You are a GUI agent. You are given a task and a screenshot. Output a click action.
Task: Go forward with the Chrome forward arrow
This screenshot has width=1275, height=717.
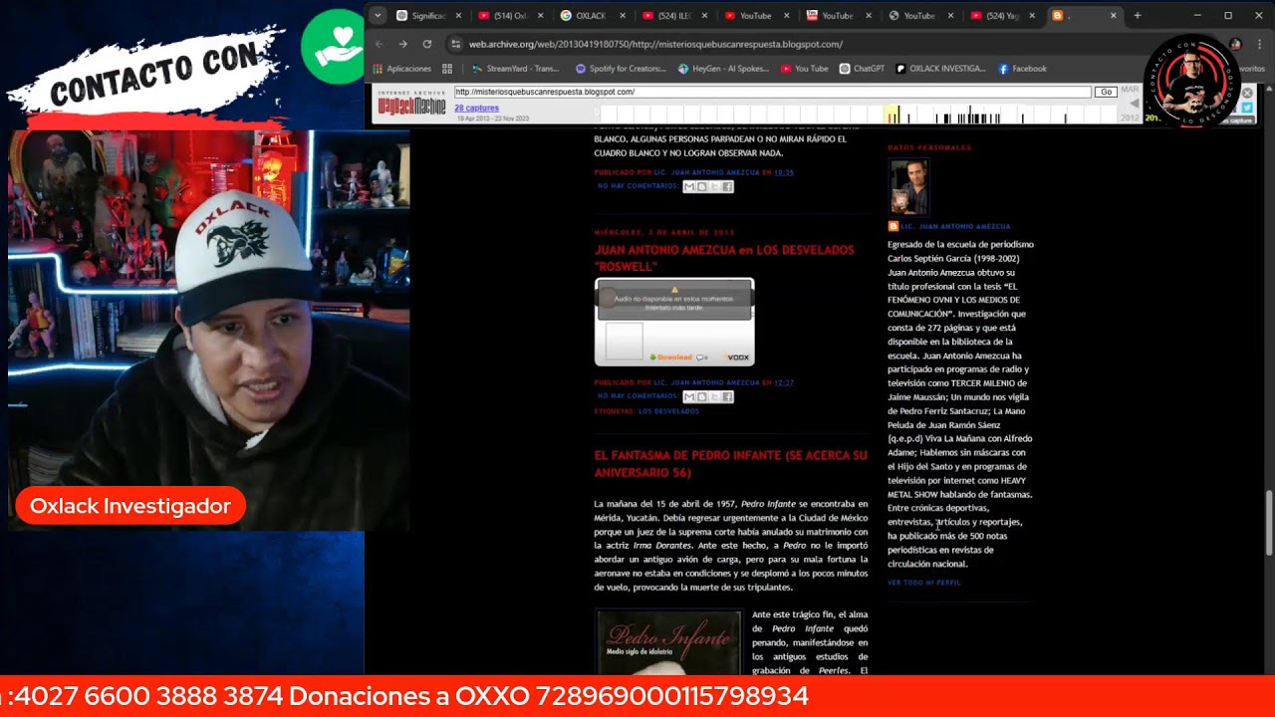tap(402, 44)
